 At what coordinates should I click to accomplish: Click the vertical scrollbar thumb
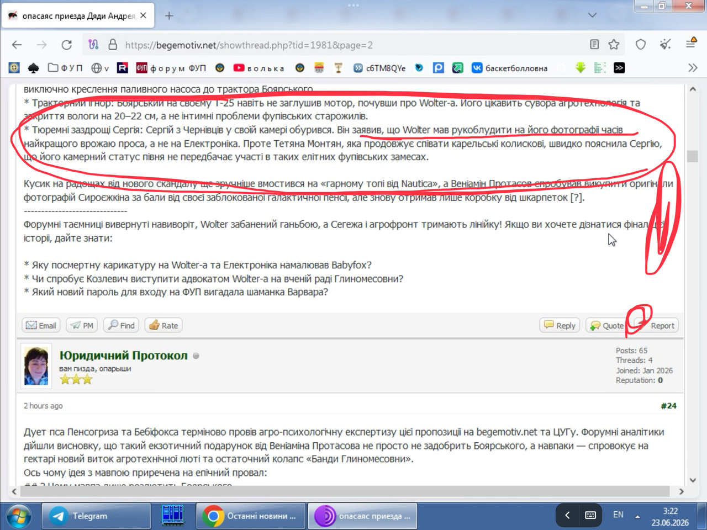click(693, 156)
